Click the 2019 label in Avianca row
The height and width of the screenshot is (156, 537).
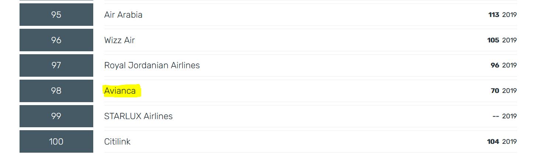tap(509, 91)
